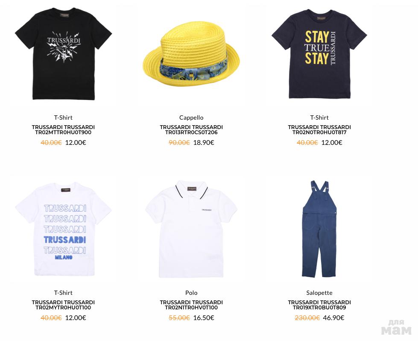Click product code TR019XTR0BU0T809 title

pos(319,305)
